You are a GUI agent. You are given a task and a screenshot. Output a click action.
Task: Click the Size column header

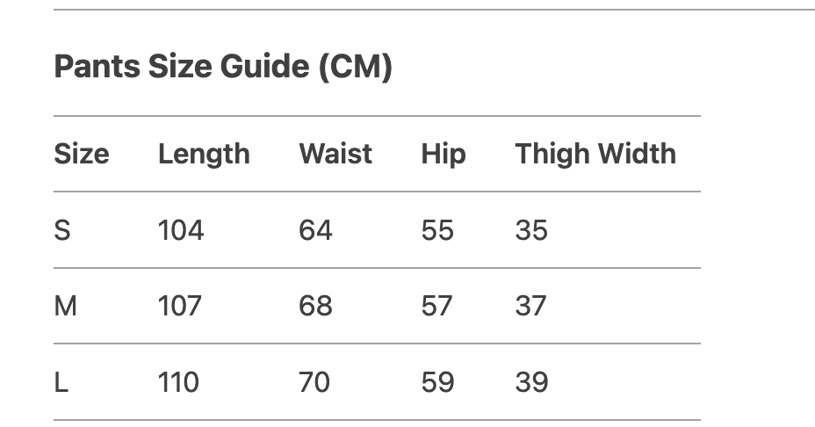82,154
